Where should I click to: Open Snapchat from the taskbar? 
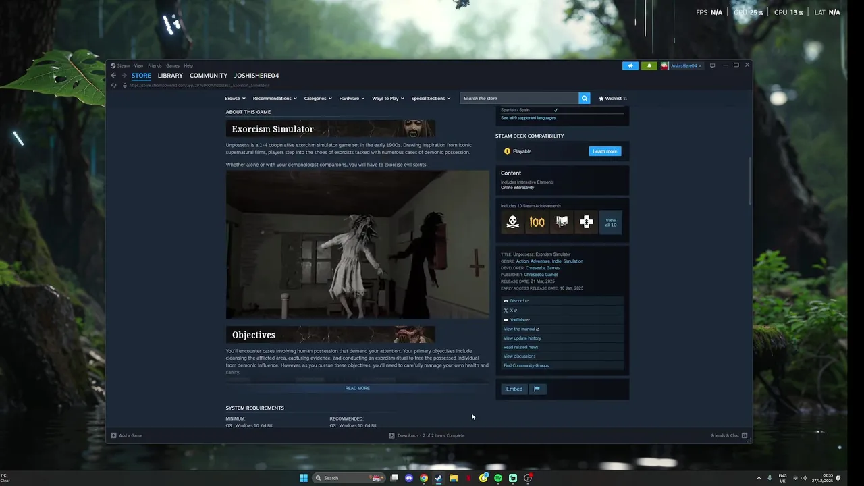pyautogui.click(x=483, y=478)
